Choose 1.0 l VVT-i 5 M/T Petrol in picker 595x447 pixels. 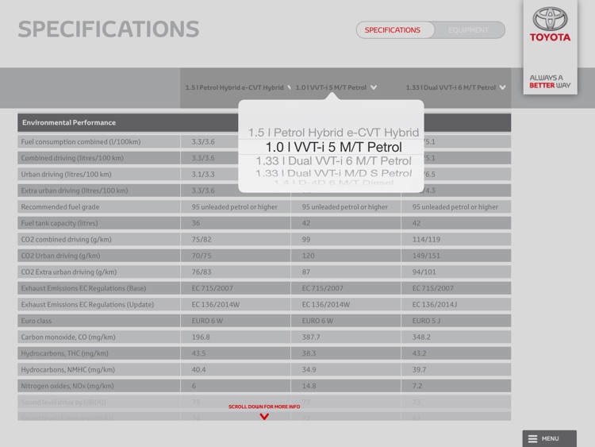pyautogui.click(x=333, y=147)
